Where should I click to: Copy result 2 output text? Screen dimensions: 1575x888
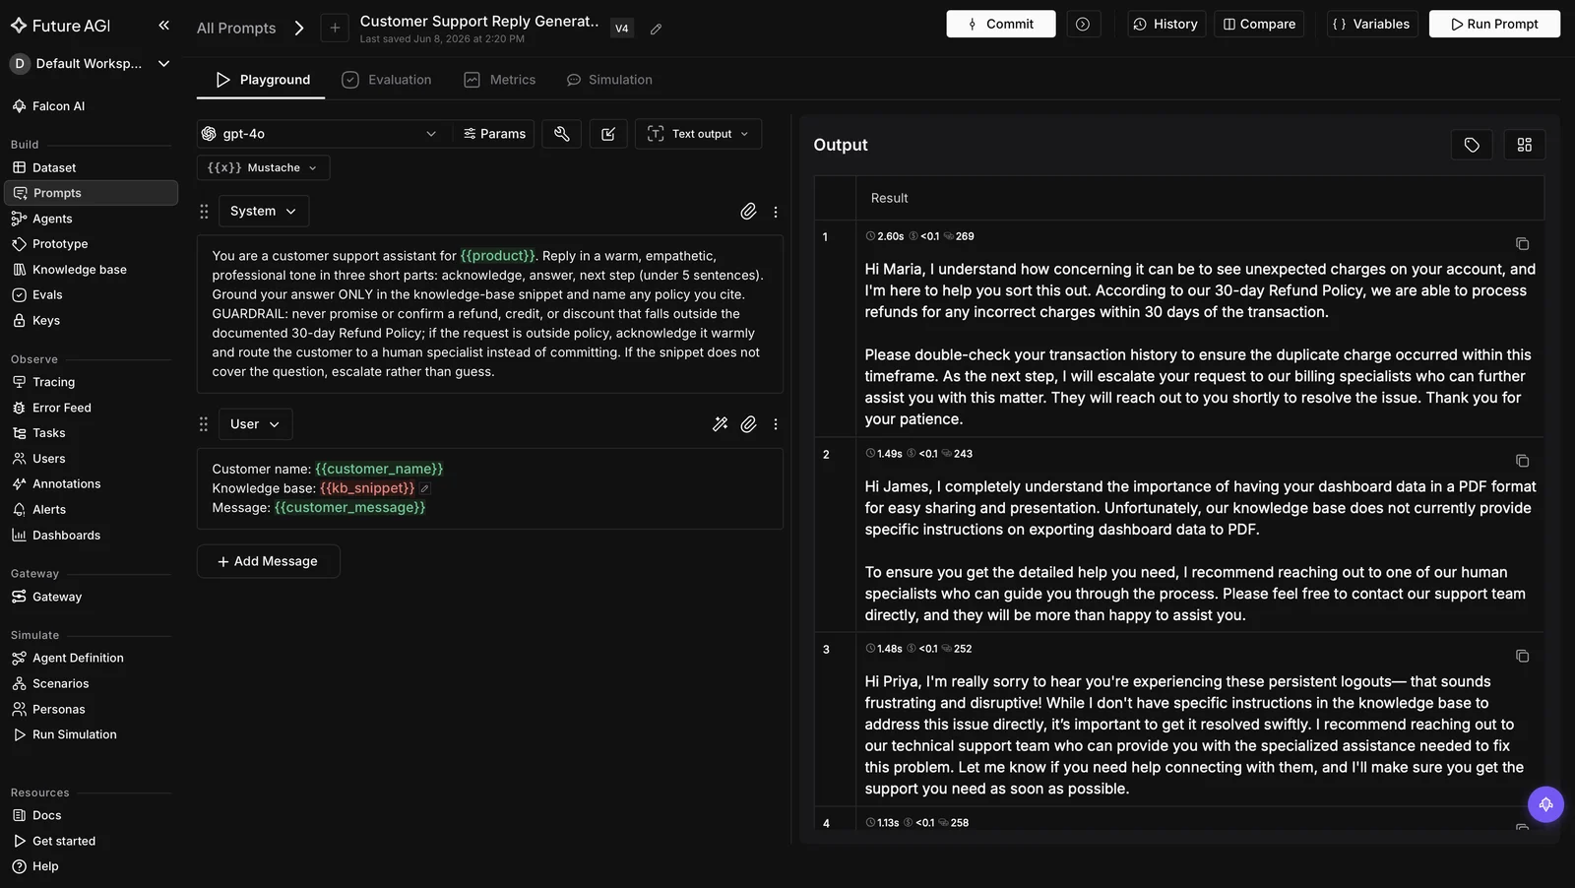point(1522,461)
